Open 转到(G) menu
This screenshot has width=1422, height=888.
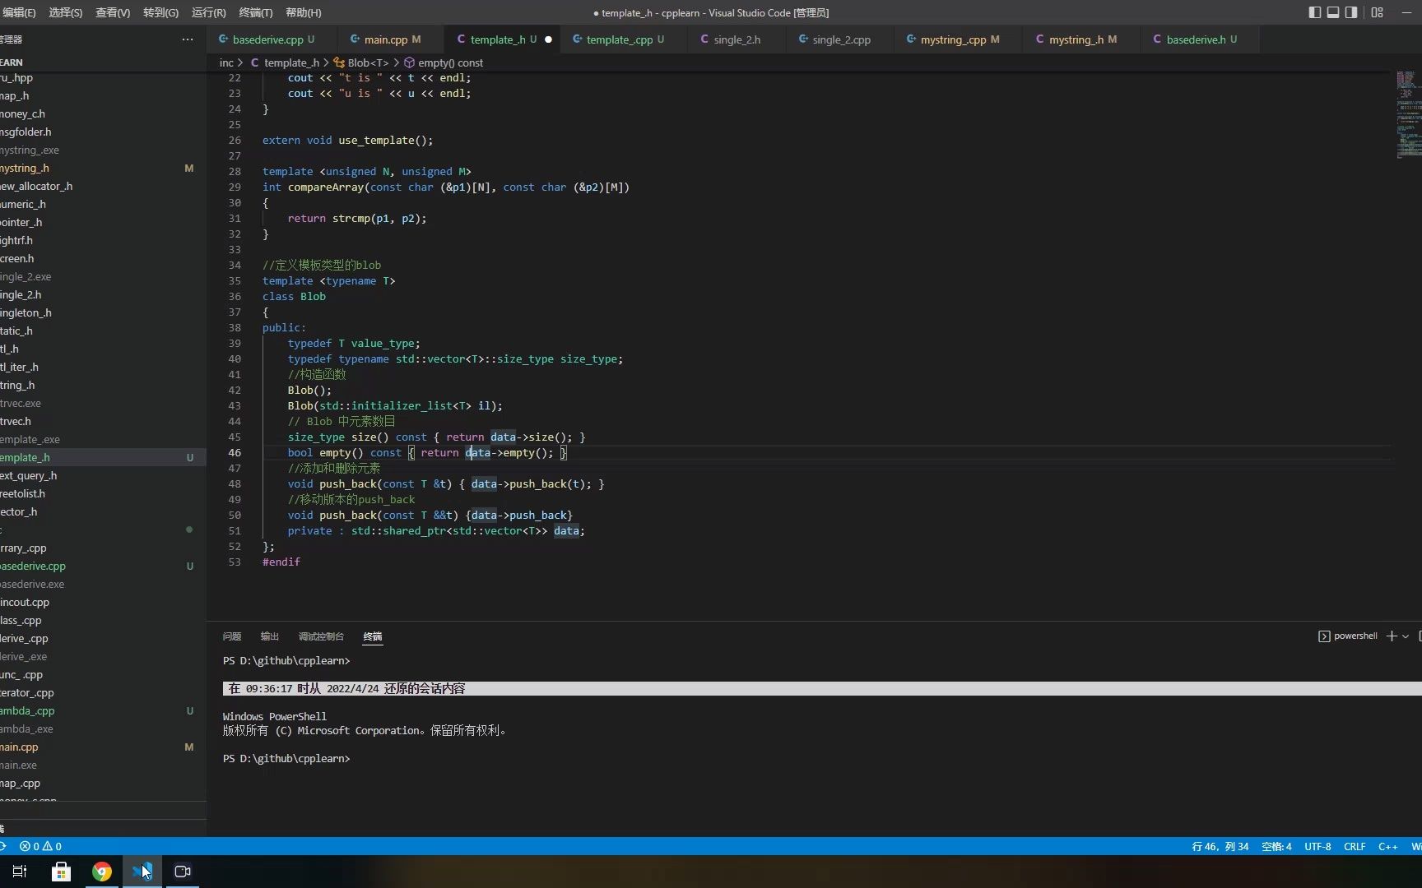[160, 12]
